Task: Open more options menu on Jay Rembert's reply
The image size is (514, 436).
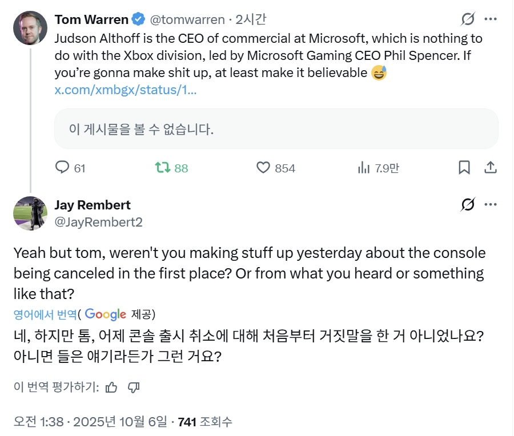Action: 490,205
